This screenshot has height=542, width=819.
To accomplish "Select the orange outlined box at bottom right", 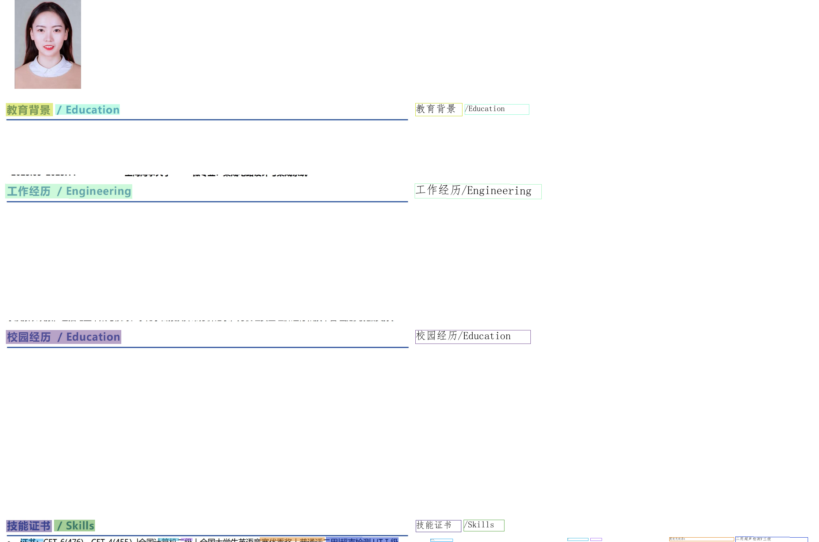I will (701, 539).
